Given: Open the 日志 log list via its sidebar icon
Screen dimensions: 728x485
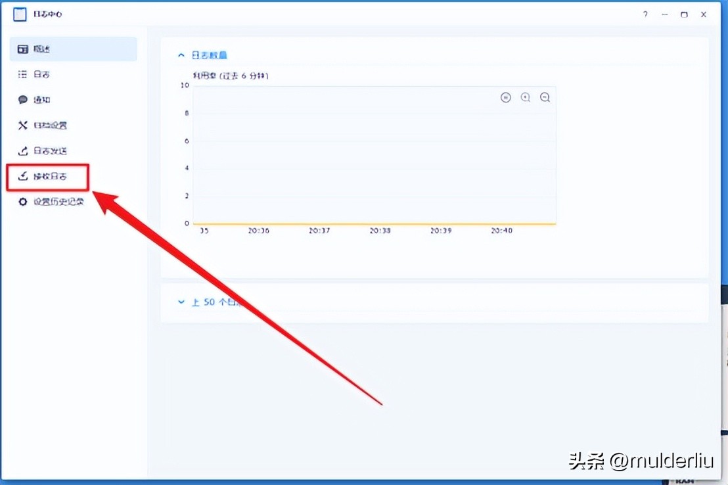Looking at the screenshot, I should point(22,74).
